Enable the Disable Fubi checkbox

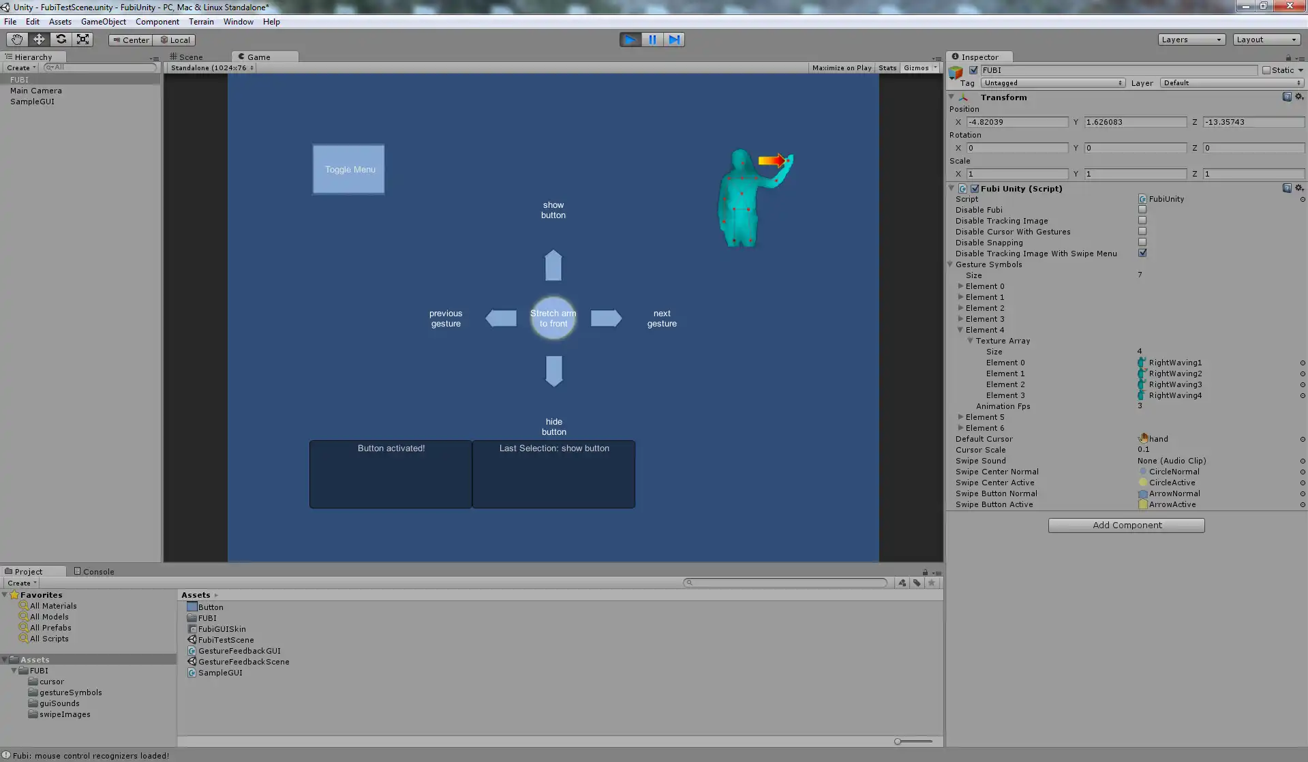click(x=1142, y=210)
